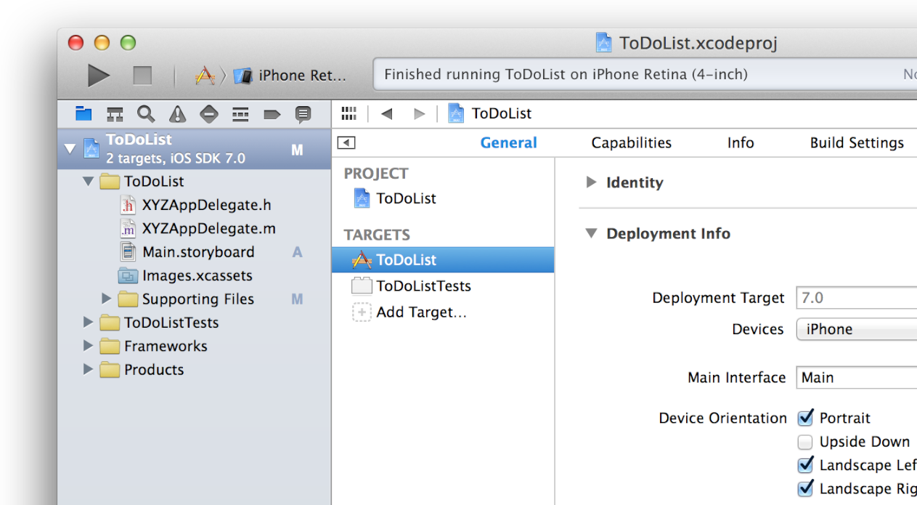This screenshot has height=505, width=917.
Task: Hide the project and targets list
Action: pyautogui.click(x=346, y=143)
